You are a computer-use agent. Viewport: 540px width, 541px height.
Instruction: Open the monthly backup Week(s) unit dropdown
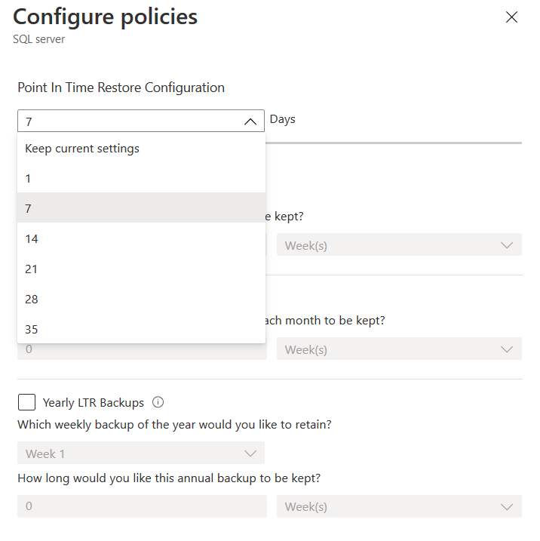[399, 349]
